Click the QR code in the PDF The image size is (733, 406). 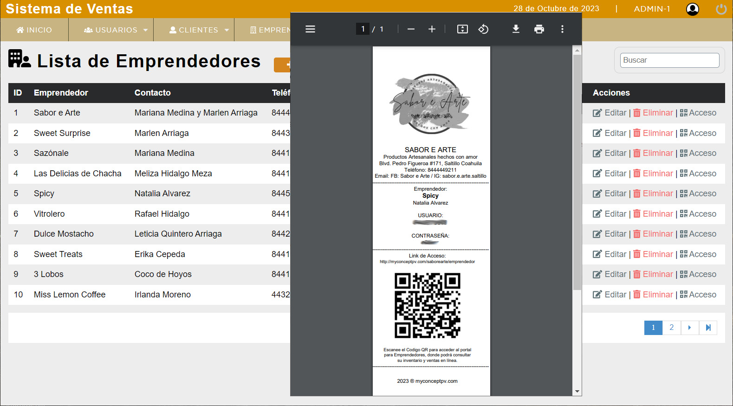click(x=428, y=305)
